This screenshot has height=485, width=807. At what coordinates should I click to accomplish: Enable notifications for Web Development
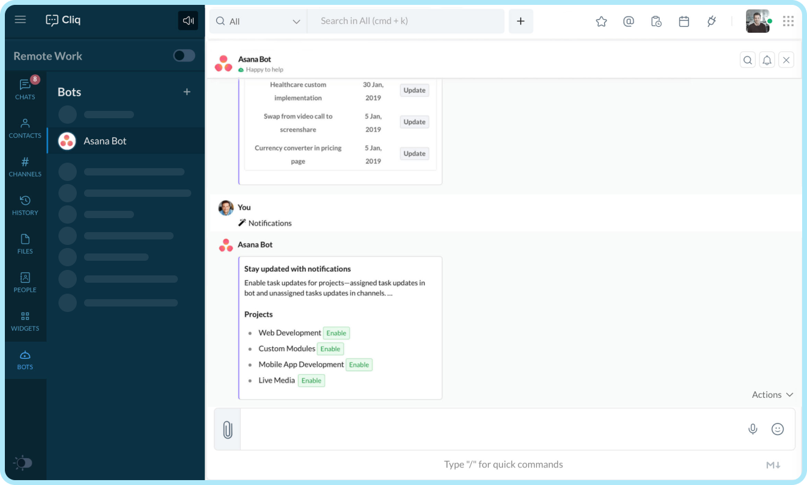pyautogui.click(x=336, y=333)
